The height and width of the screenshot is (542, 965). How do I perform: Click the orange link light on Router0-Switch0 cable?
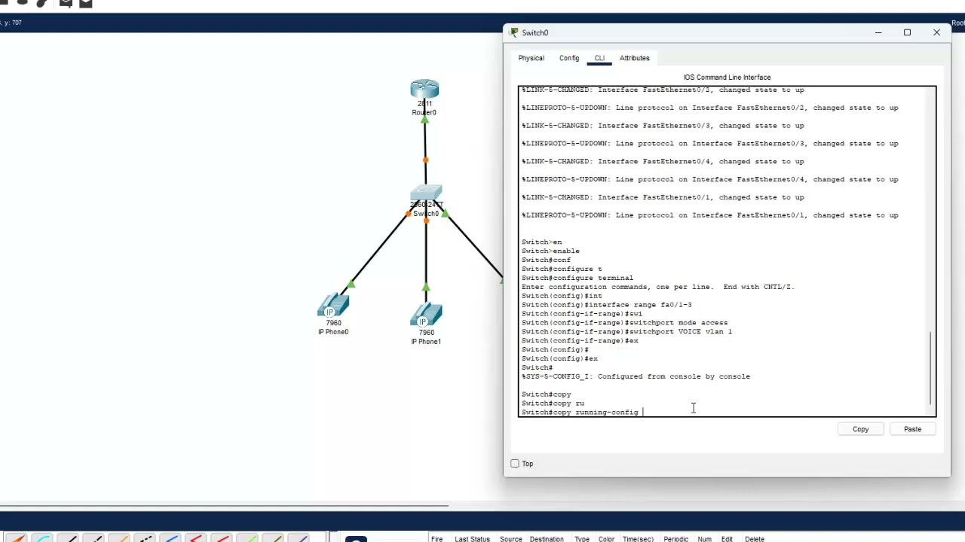(x=426, y=160)
